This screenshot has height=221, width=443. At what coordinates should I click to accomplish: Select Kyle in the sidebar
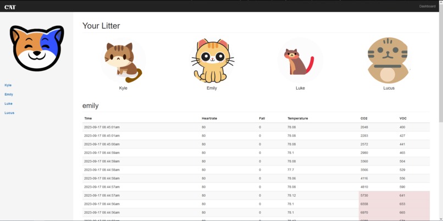[x=8, y=85]
